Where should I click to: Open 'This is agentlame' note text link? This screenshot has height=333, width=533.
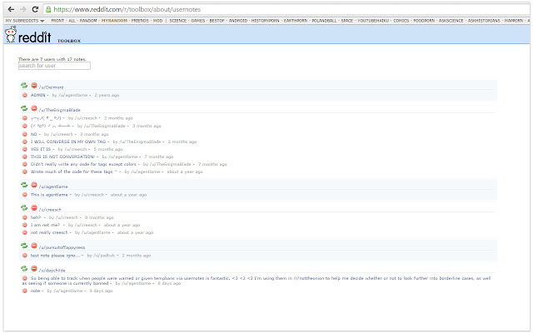49,195
